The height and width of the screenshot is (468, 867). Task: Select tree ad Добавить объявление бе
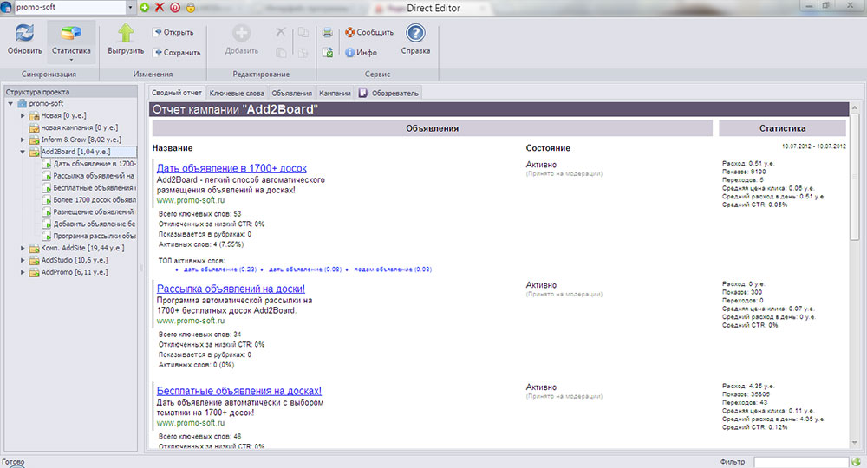click(95, 224)
